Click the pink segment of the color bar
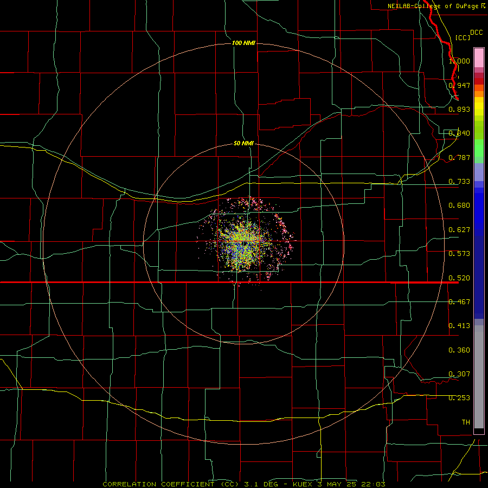The width and height of the screenshot is (488, 488). [479, 58]
